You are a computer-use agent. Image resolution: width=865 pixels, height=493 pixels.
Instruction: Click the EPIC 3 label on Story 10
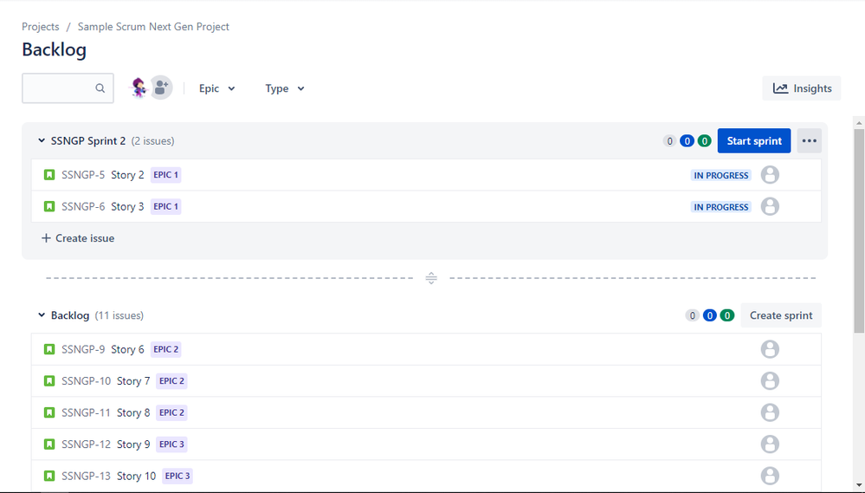[x=178, y=476]
